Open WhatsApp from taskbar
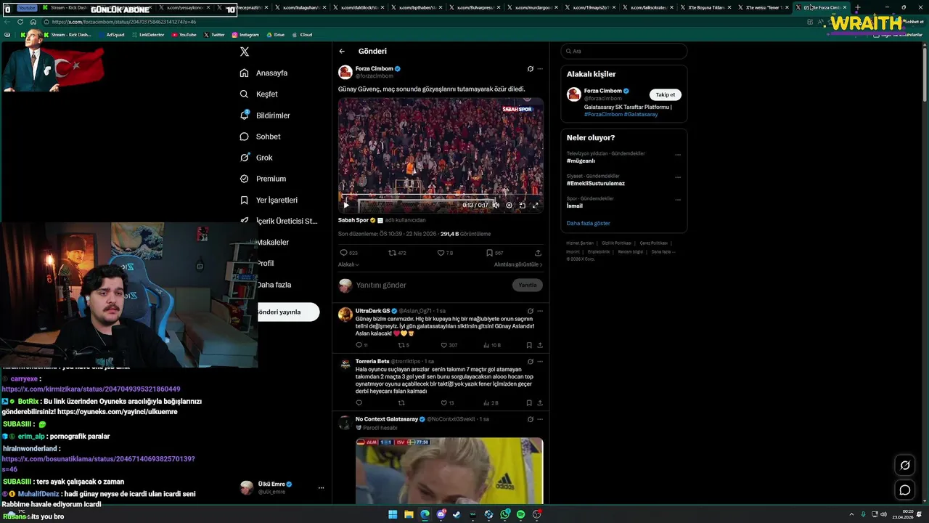929x523 pixels. (x=504, y=514)
